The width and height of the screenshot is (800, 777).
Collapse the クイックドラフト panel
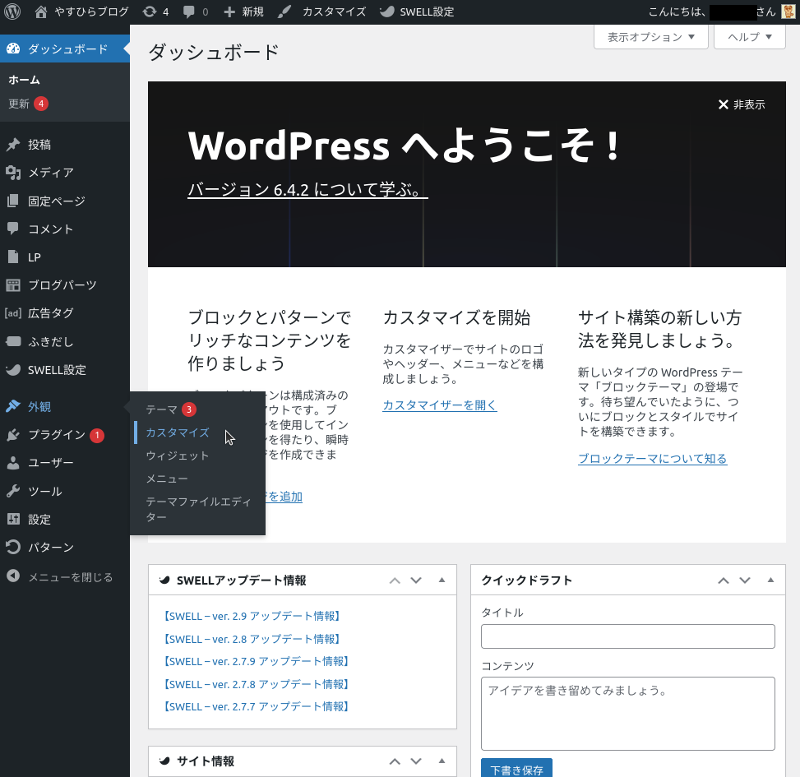[770, 580]
